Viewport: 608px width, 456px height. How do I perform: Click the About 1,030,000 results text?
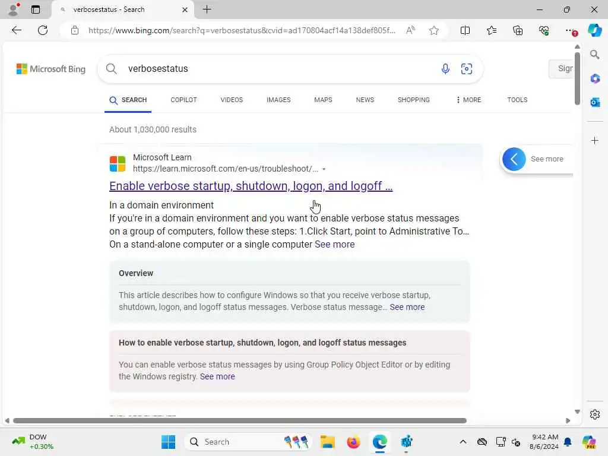pos(153,129)
